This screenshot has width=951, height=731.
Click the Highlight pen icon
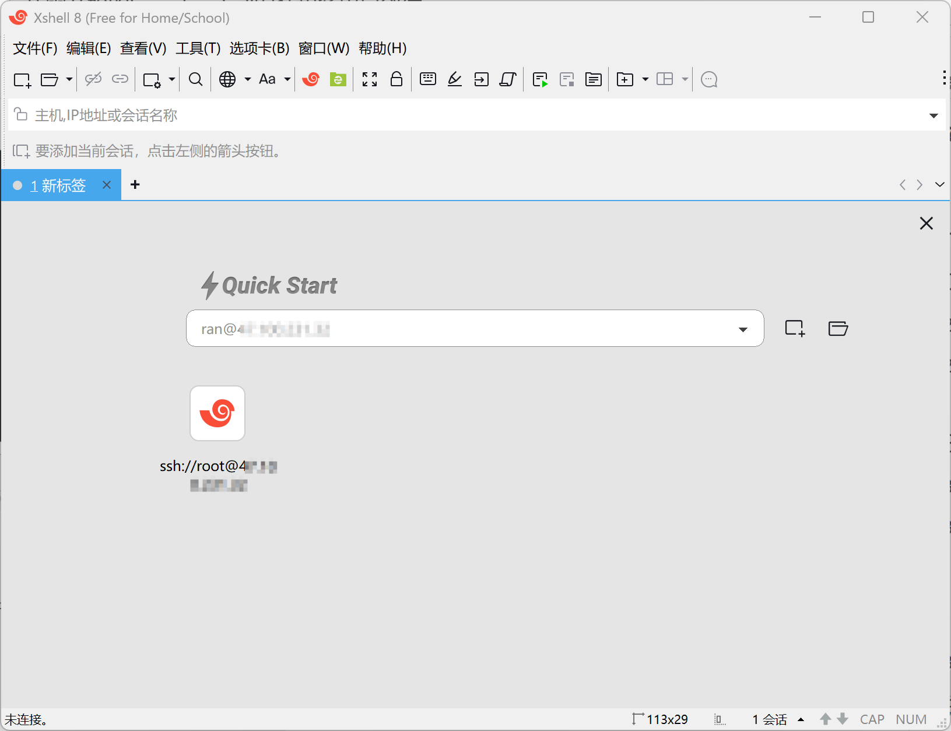point(455,79)
